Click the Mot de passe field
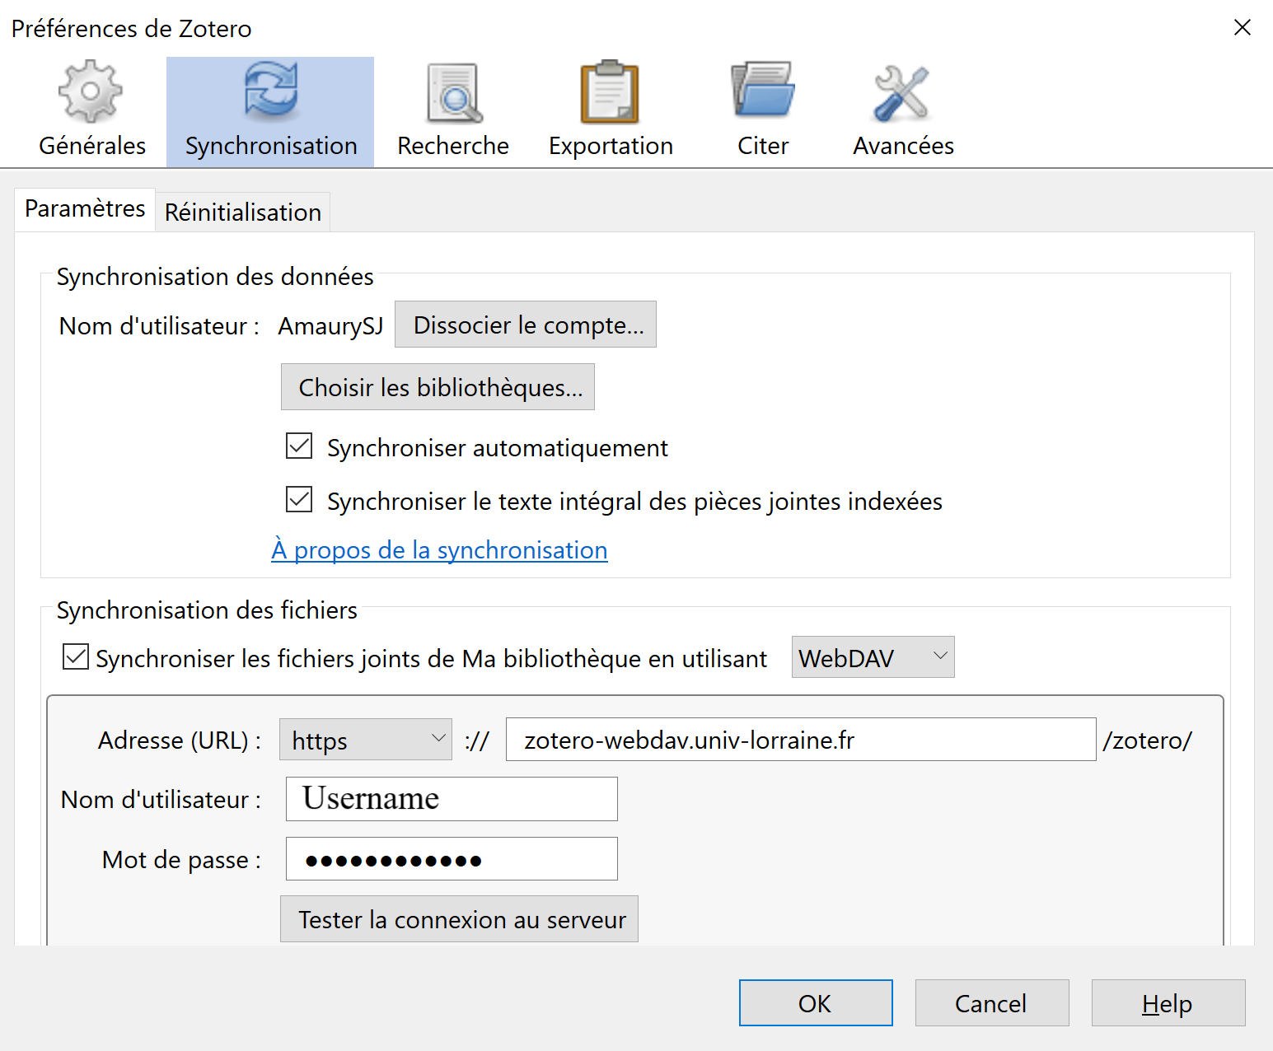This screenshot has height=1051, width=1273. point(452,859)
